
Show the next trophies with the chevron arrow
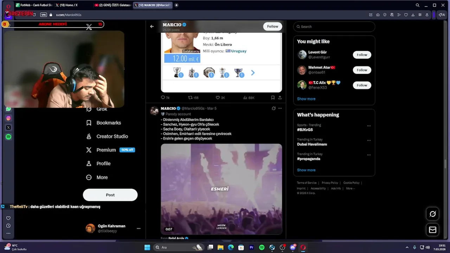252,73
